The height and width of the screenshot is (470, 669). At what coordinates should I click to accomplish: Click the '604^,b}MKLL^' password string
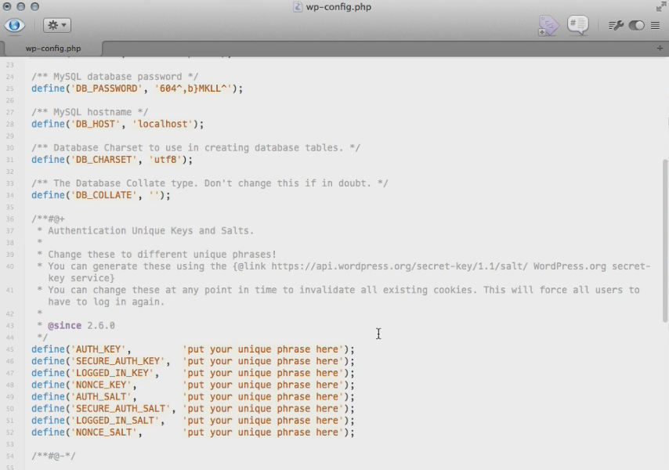click(x=195, y=89)
